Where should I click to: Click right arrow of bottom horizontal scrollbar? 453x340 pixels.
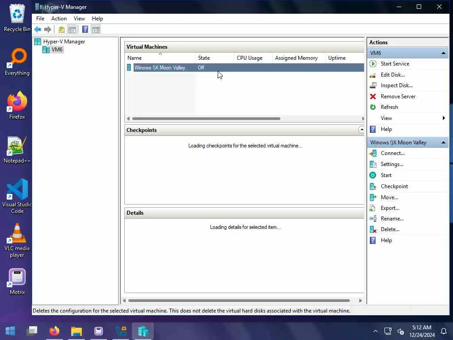point(360,301)
